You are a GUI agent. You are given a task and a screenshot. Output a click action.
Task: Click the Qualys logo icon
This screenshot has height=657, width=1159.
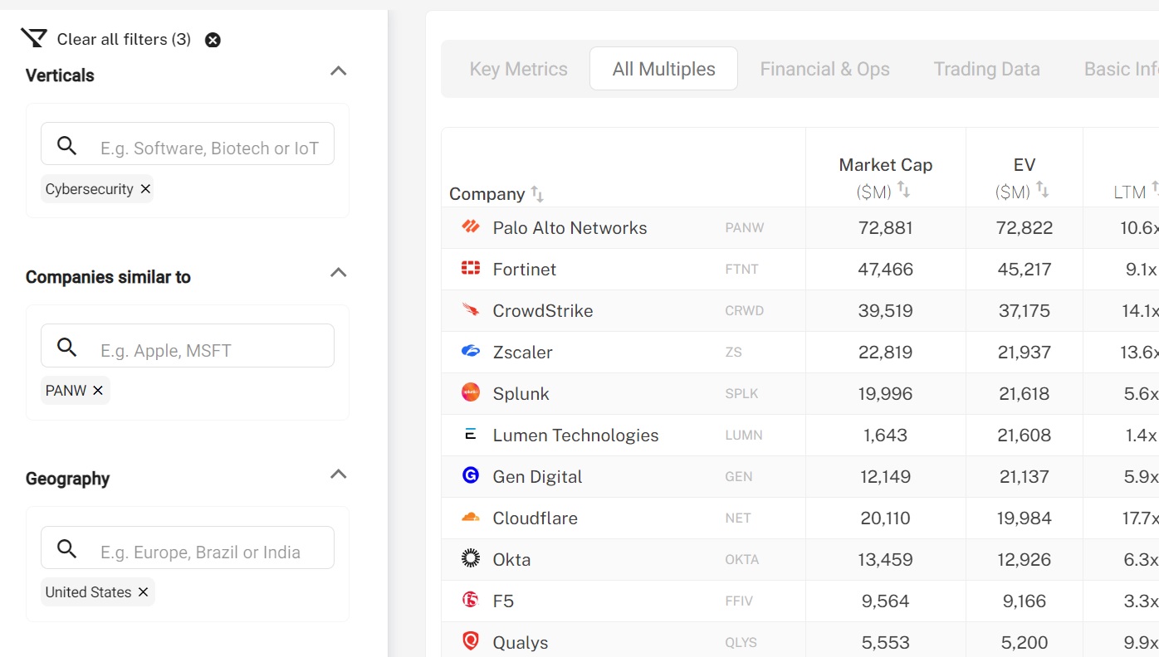[x=471, y=640]
